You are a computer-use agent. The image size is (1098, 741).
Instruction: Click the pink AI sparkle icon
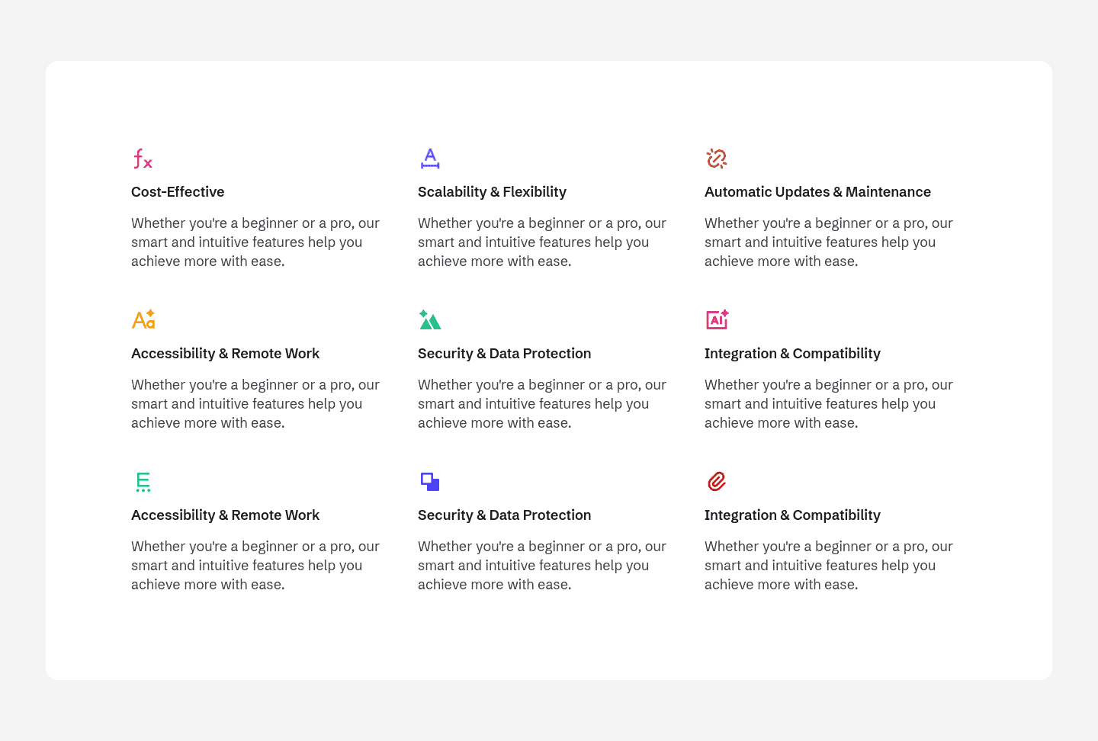[x=717, y=319]
